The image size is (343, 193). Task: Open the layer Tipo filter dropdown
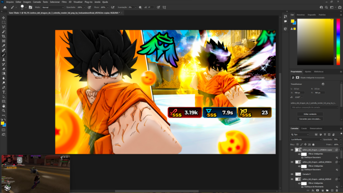click(x=300, y=134)
